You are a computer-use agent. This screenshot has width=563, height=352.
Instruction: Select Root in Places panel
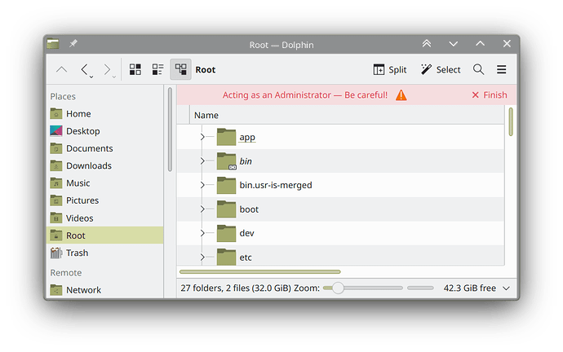coord(105,235)
